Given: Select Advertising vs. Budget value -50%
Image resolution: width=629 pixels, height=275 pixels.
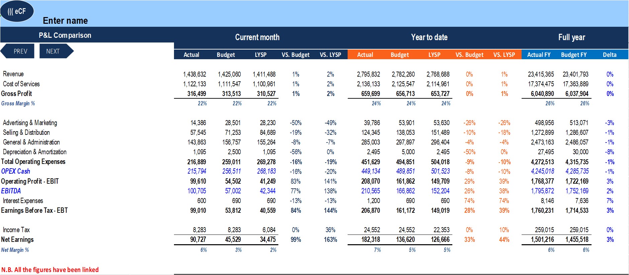Looking at the screenshot, I should pos(296,123).
